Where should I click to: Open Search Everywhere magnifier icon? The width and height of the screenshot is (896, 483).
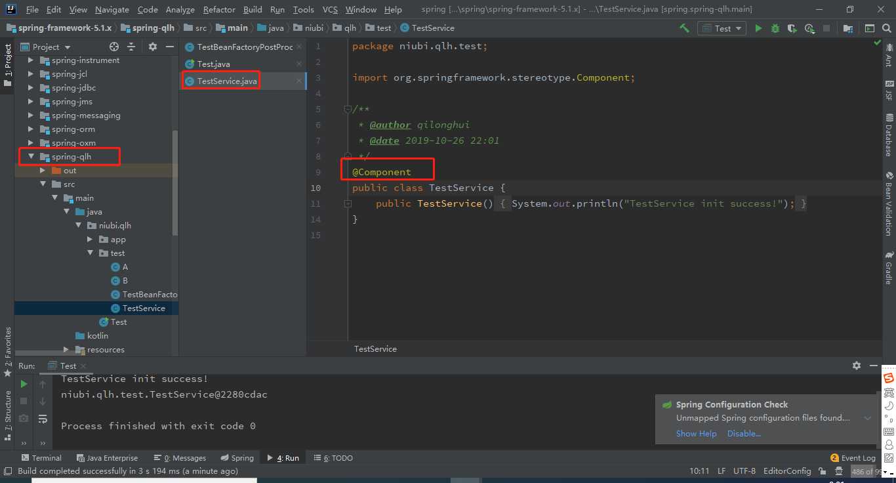886,28
